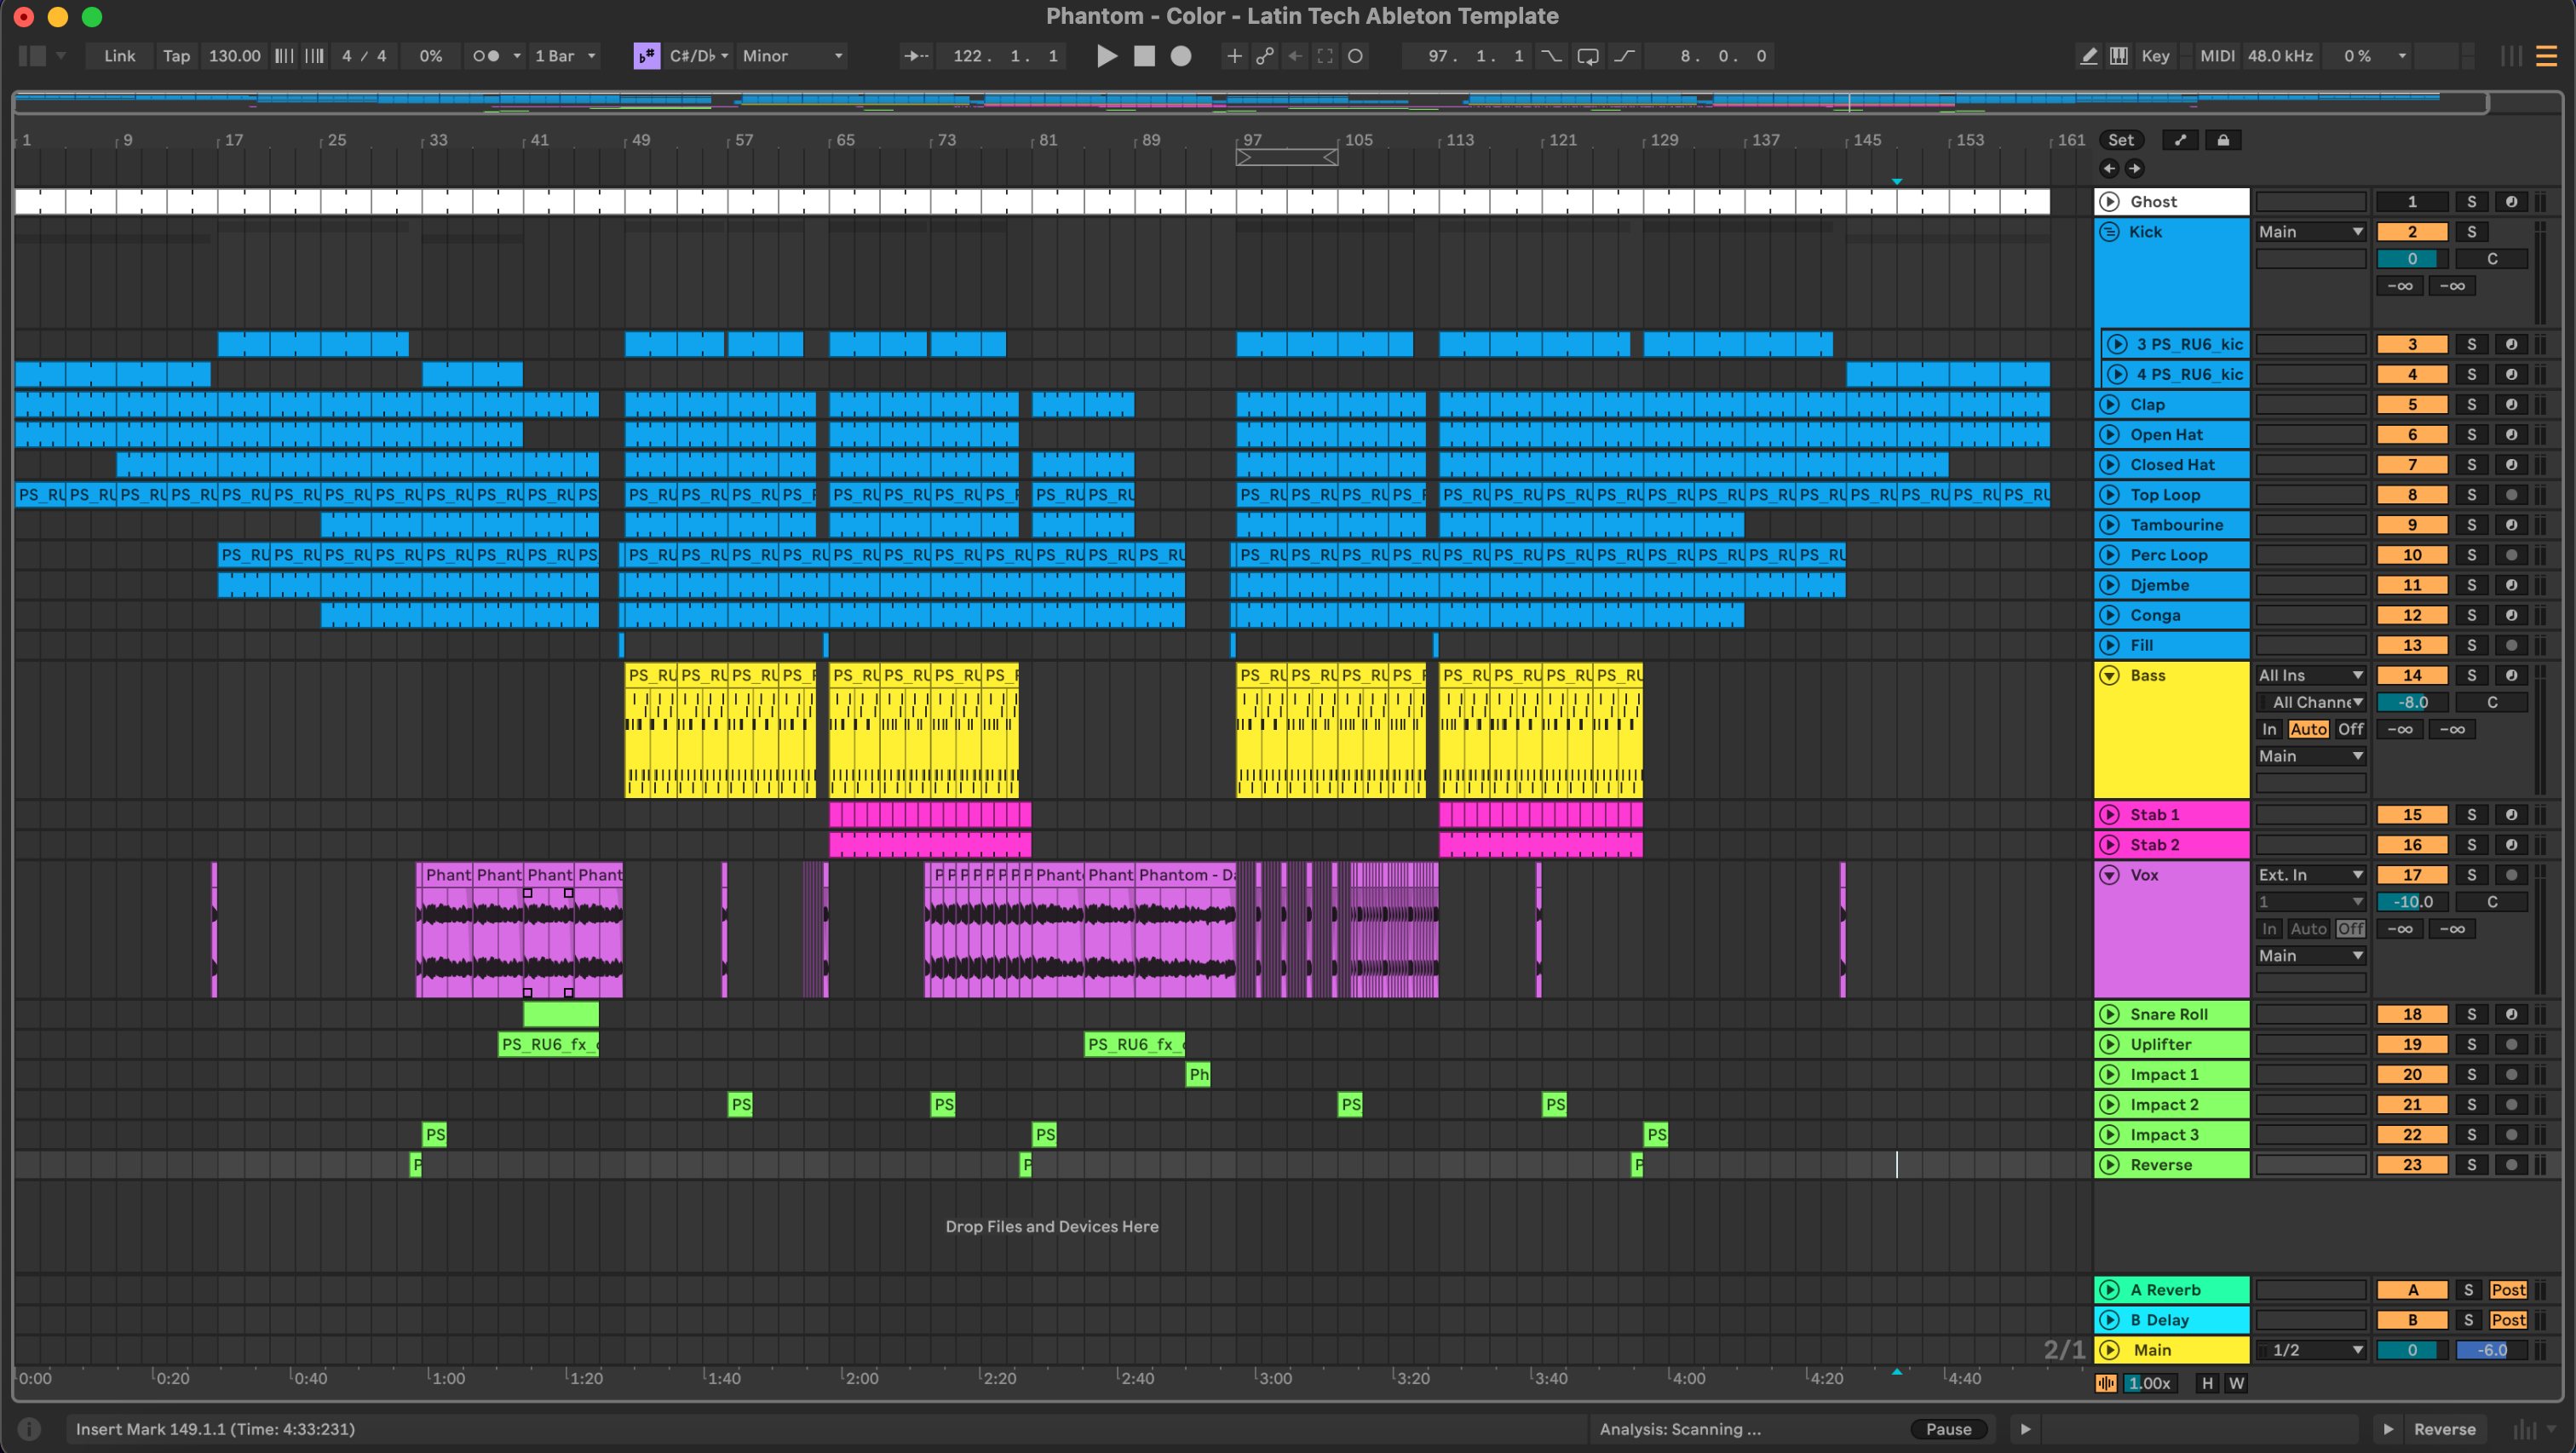2576x1453 pixels.
Task: Toggle the Key map mode button
Action: click(x=2155, y=56)
